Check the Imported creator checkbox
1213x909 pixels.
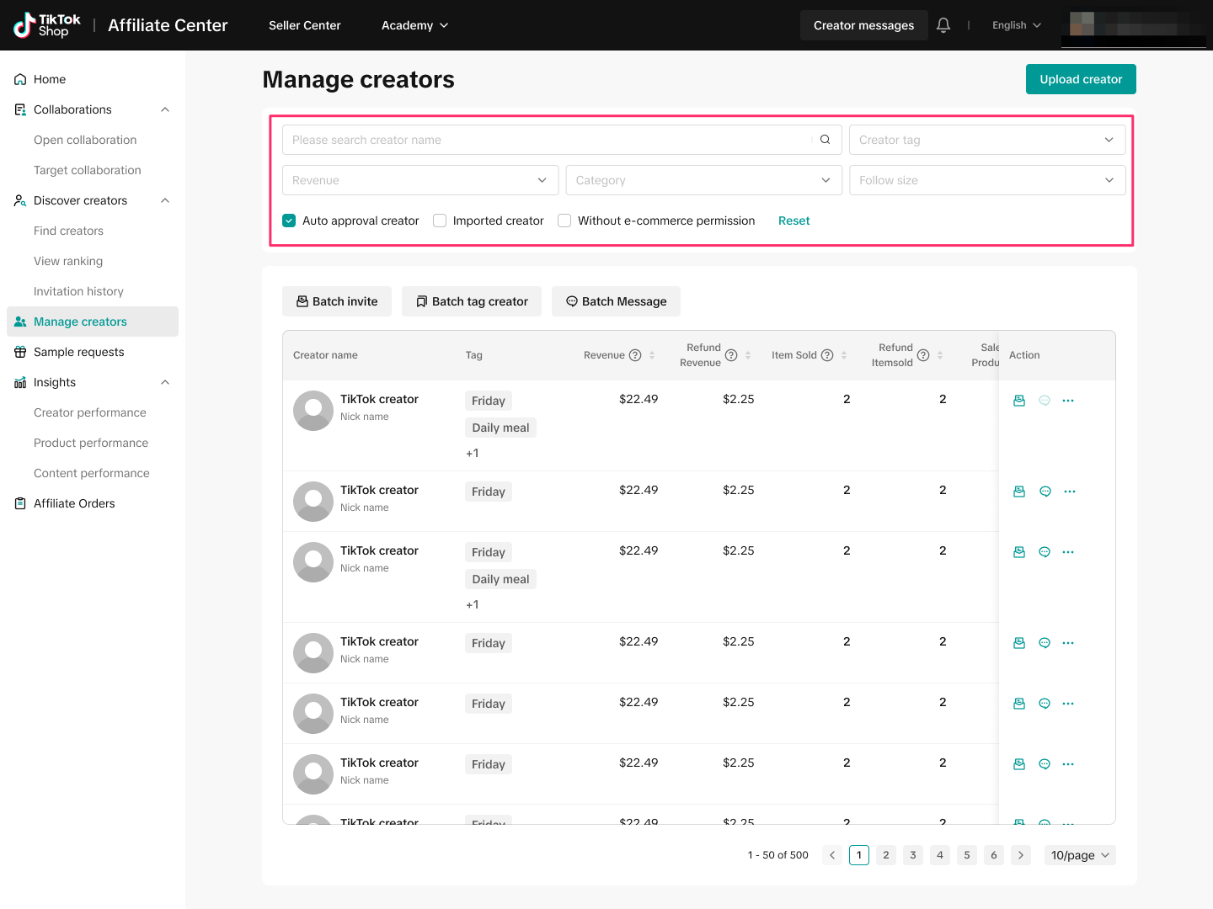pyautogui.click(x=440, y=221)
